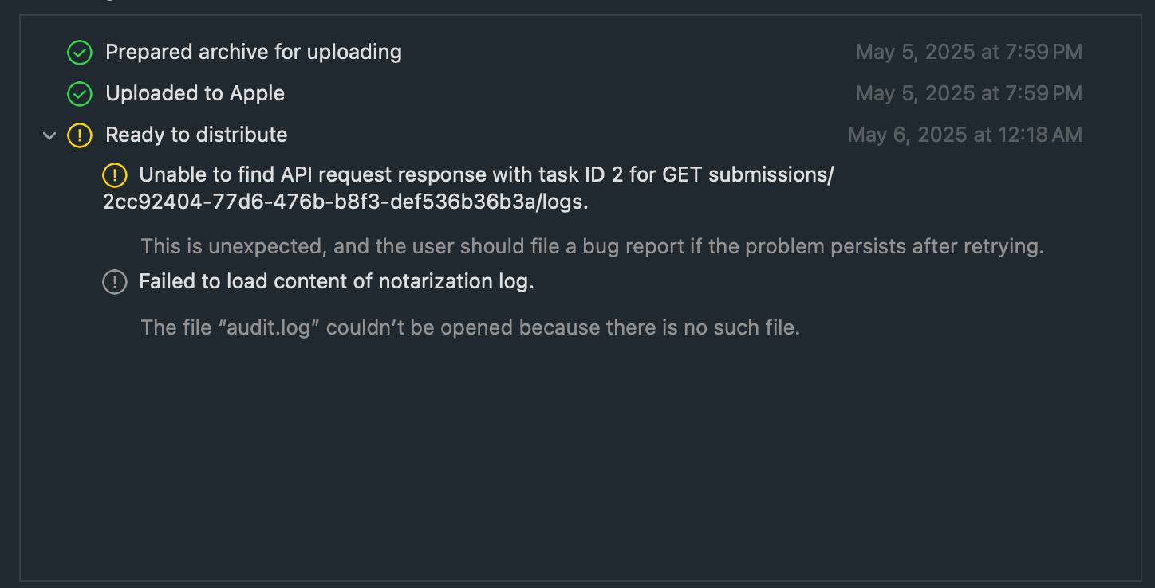Click the yellow warning icon beside Ready to distribute
Screen dimensions: 1155x588
click(80, 135)
